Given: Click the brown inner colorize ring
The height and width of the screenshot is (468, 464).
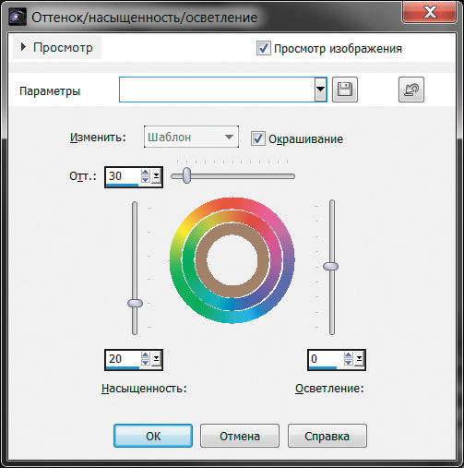Looking at the screenshot, I should click(x=232, y=230).
